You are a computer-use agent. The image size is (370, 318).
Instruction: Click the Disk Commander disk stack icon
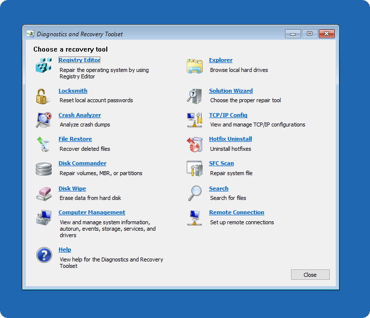coord(44,169)
